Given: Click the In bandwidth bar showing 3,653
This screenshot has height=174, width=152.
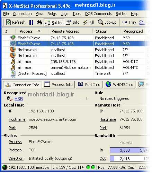Looking at the screenshot, I should coord(129,150).
